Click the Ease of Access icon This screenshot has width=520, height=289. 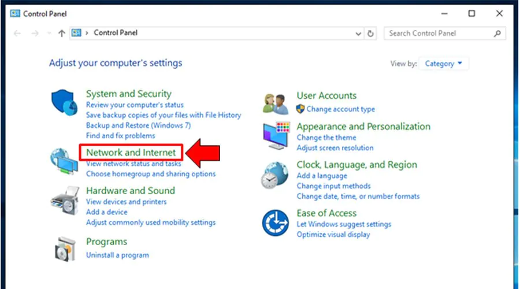tap(275, 223)
